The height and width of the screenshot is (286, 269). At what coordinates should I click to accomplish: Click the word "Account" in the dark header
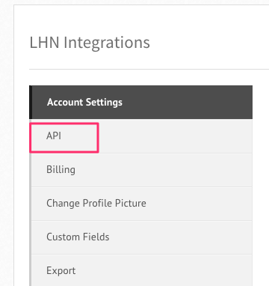(x=65, y=103)
